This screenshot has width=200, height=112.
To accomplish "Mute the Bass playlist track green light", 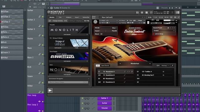I will point(43,54).
